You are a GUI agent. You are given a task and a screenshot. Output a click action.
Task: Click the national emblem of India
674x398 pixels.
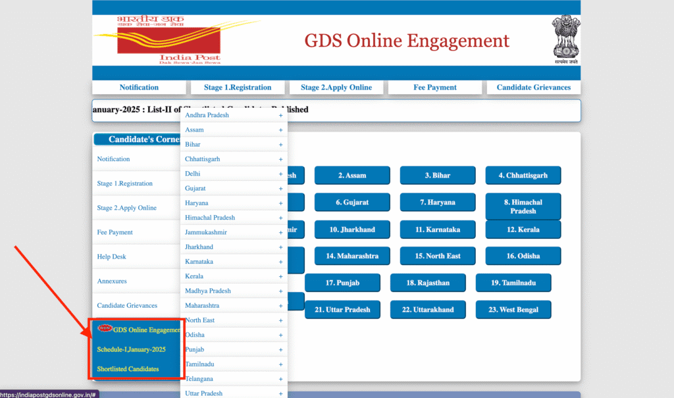point(565,39)
